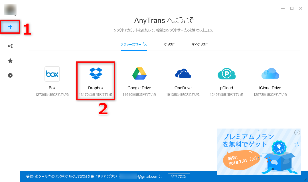Select the pCloud service icon
The image size is (308, 182).
(x=226, y=74)
